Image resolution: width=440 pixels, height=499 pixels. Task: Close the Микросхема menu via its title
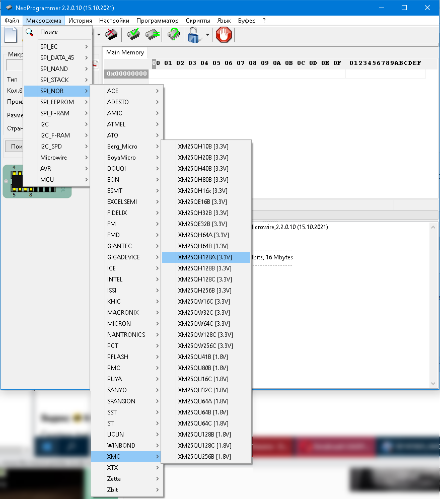44,21
